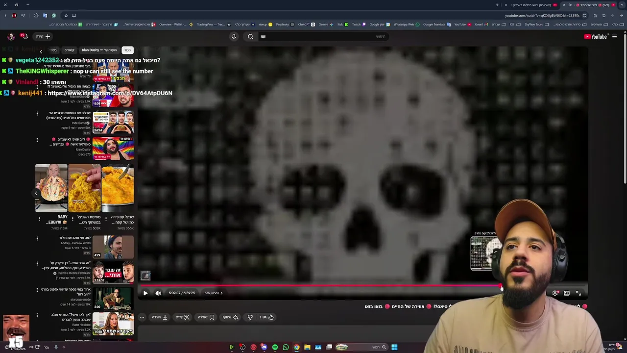Open the middle Shorts pasta thumbnail
This screenshot has width=627, height=353.
click(84, 188)
